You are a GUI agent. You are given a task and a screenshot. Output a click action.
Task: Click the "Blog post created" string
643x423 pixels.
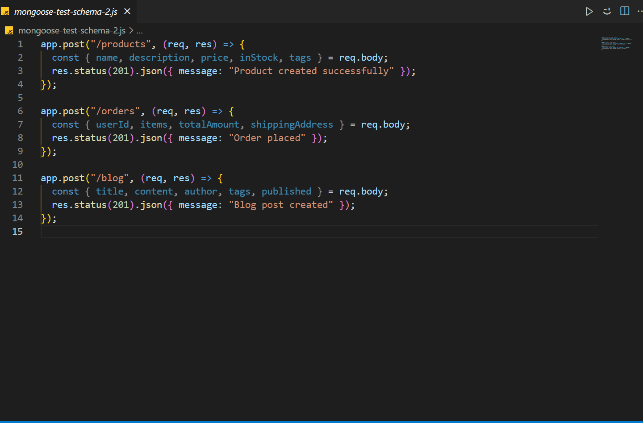pyautogui.click(x=281, y=205)
